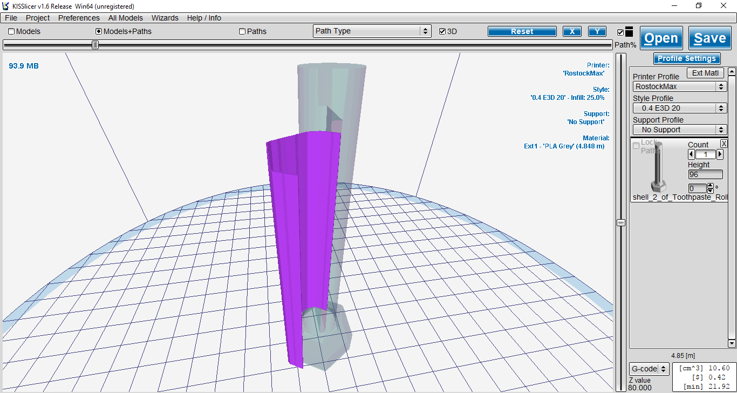Open the Wizards menu

[165, 18]
